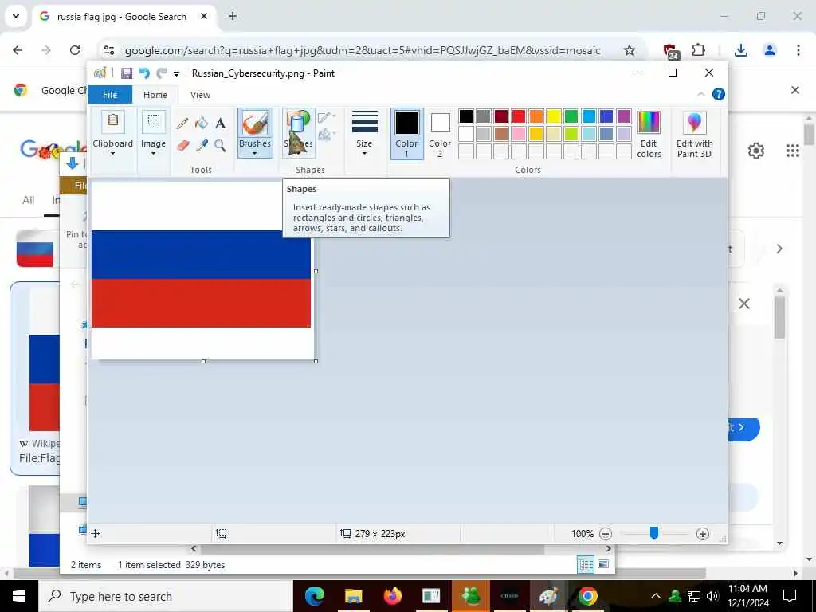Switch to the Home ribbon tab
Screen dimensions: 816x612
(x=155, y=95)
